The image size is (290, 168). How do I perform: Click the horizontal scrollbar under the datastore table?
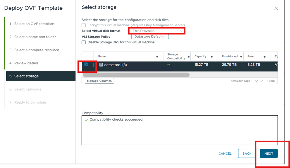[x=136, y=75]
